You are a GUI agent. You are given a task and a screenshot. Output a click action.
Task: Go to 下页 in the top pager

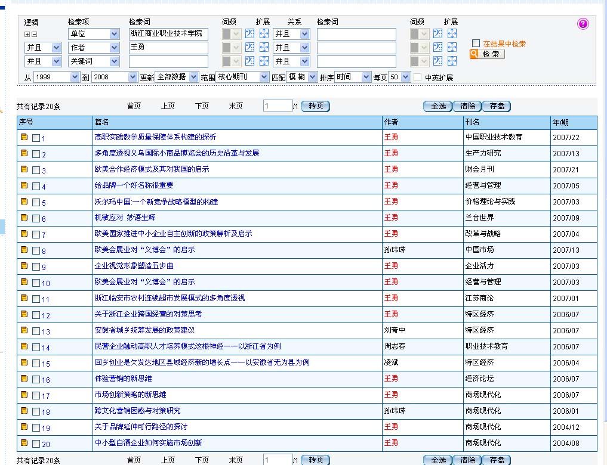(202, 106)
